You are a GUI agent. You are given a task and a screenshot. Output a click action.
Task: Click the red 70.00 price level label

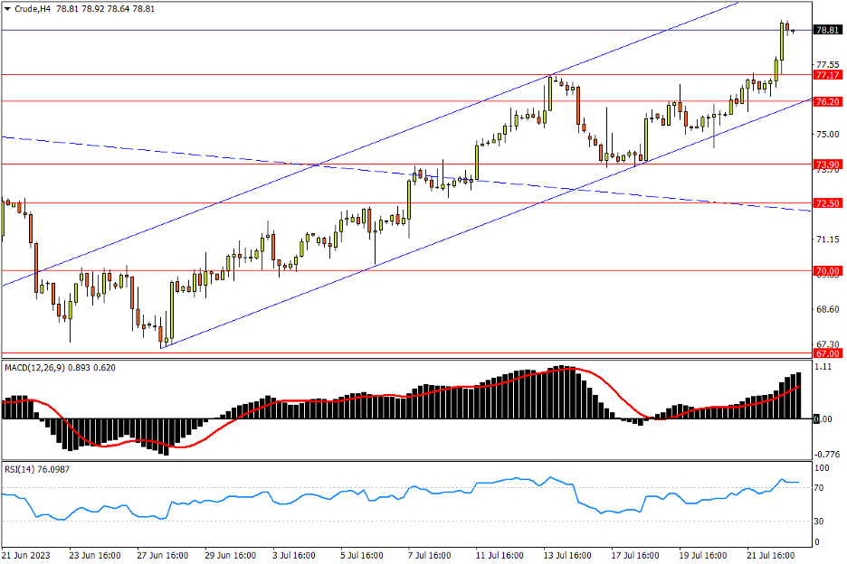827,270
